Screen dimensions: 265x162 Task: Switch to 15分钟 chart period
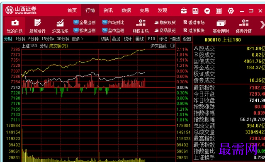tap(48, 39)
